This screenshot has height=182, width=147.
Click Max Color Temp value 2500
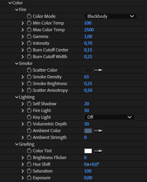tap(89, 30)
